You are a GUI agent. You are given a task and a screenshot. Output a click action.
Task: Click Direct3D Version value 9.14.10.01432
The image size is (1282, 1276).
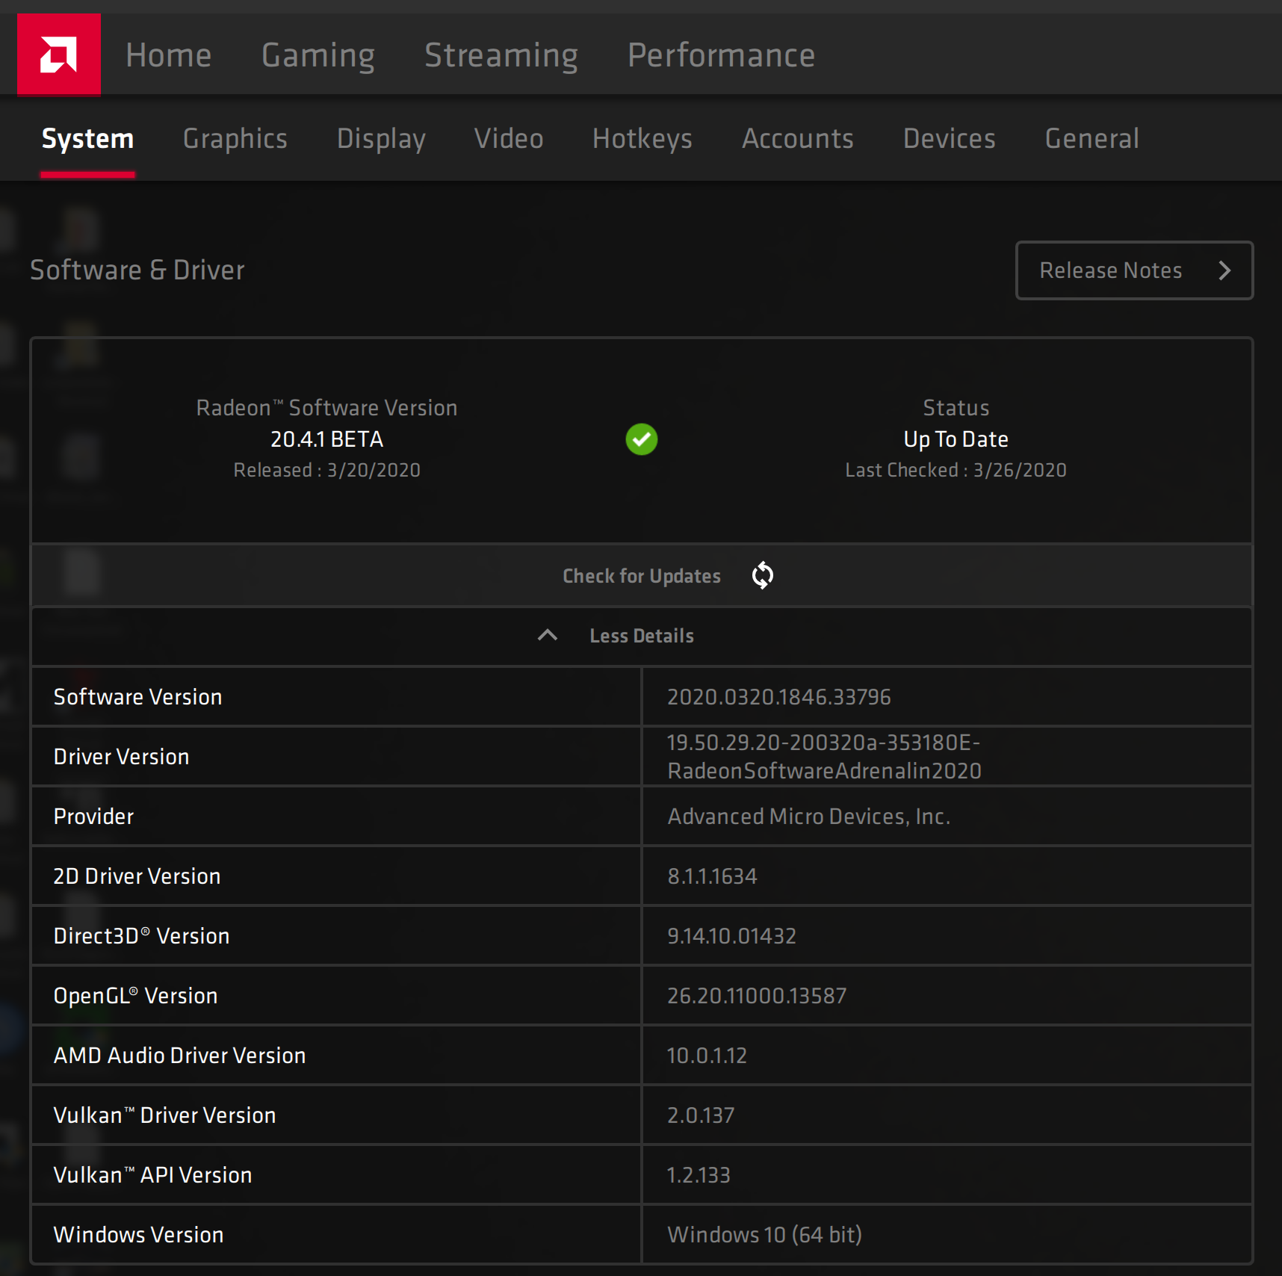(731, 936)
